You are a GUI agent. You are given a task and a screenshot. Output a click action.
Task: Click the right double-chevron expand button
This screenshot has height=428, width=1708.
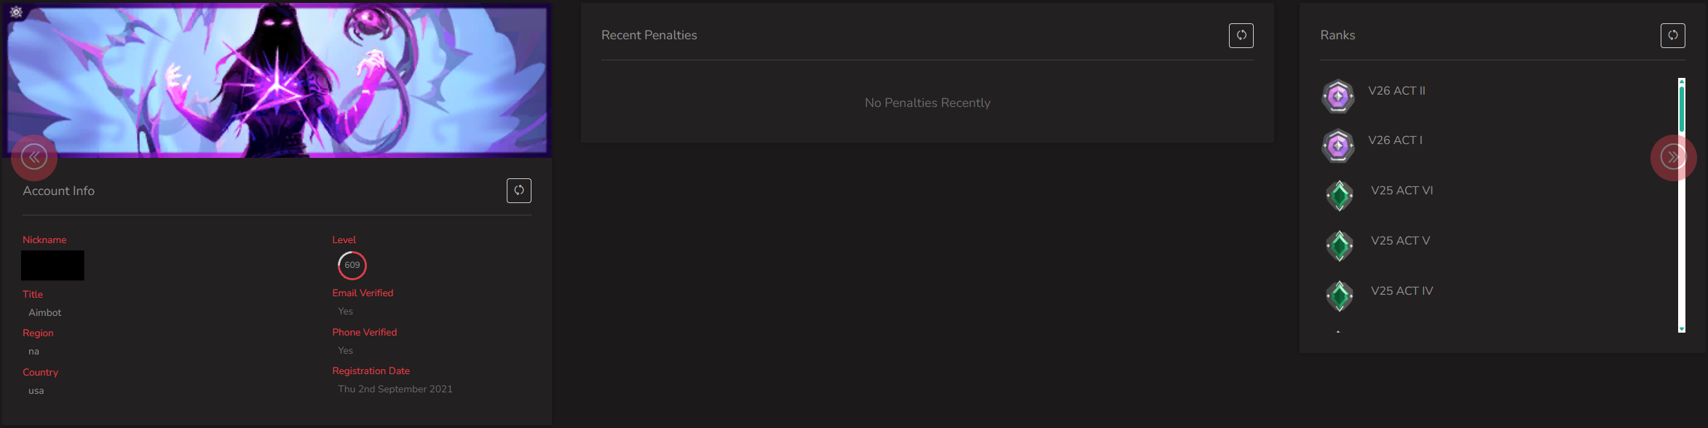pyautogui.click(x=1673, y=157)
